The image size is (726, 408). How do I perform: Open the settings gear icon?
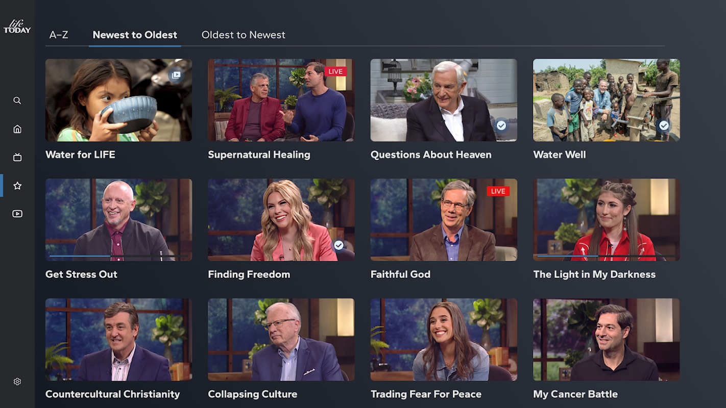point(17,381)
